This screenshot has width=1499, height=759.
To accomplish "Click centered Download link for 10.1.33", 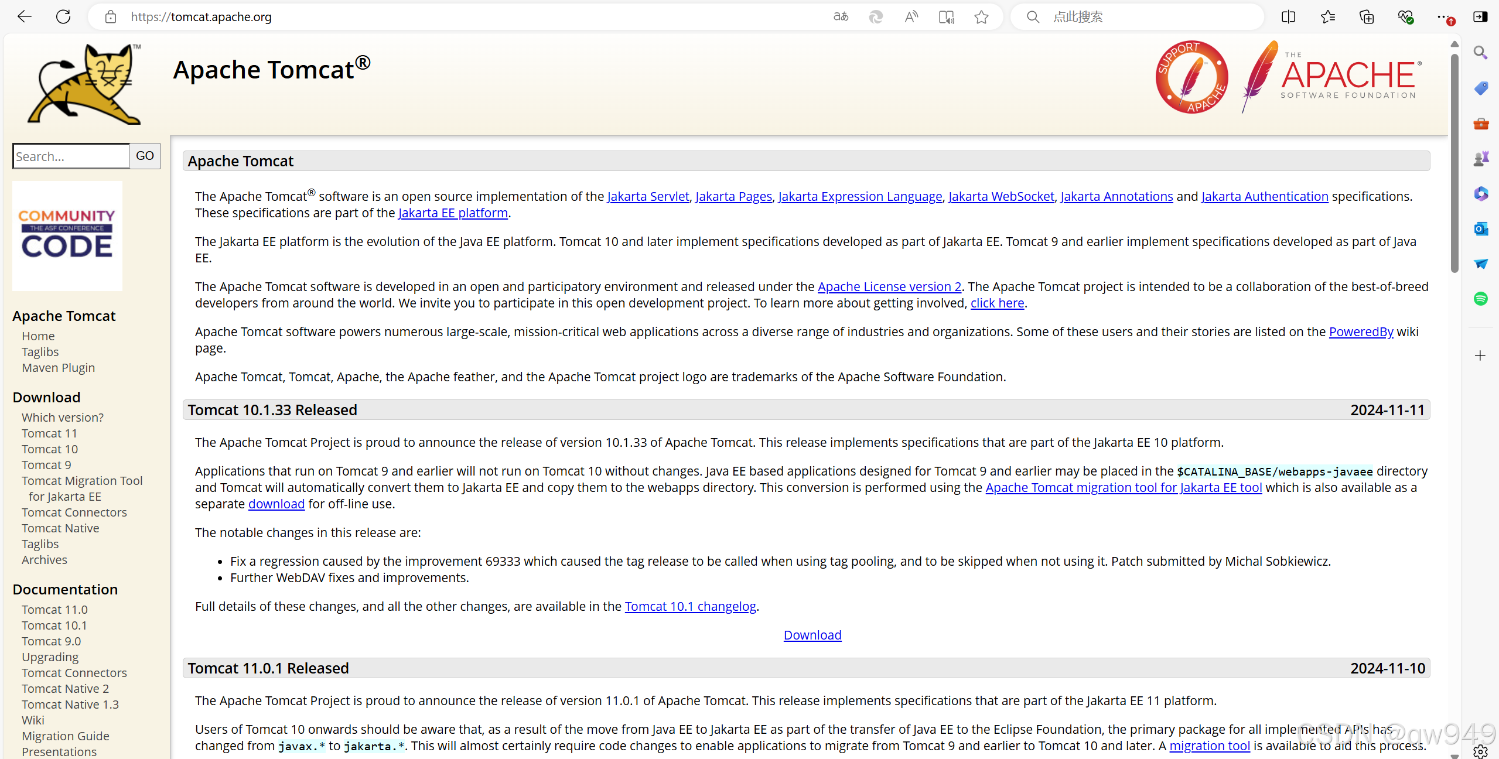I will point(812,635).
